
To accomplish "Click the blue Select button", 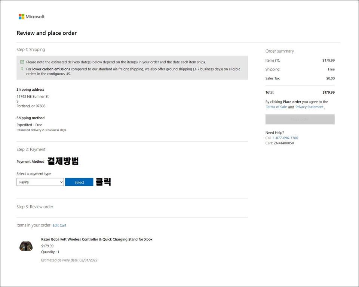I will coord(79,182).
